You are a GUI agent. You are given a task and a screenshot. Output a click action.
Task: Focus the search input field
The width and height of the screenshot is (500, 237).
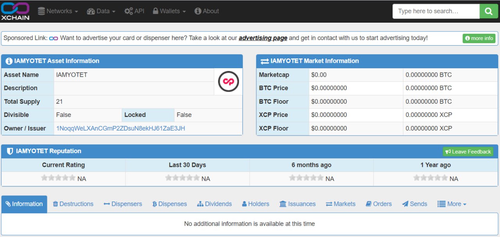coord(436,11)
